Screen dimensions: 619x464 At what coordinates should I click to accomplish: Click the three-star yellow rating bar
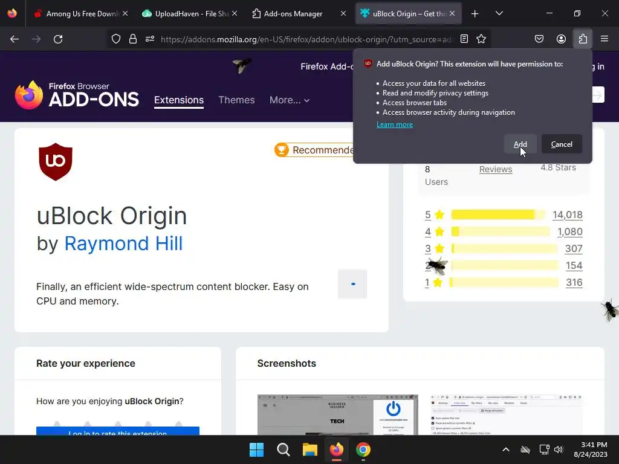(505, 248)
